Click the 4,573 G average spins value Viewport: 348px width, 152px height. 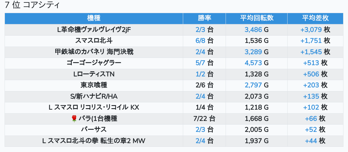256,63
